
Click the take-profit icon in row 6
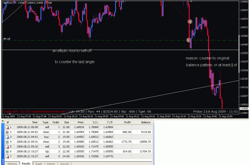click(7, 151)
